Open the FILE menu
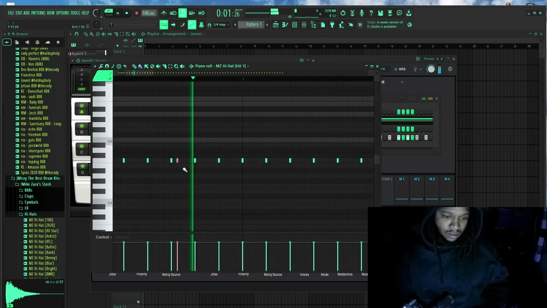The height and width of the screenshot is (308, 547). tap(11, 13)
